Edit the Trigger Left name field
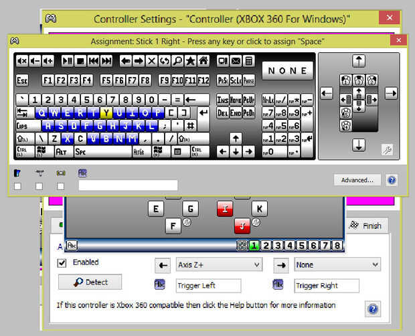The width and height of the screenshot is (415, 336). 208,286
